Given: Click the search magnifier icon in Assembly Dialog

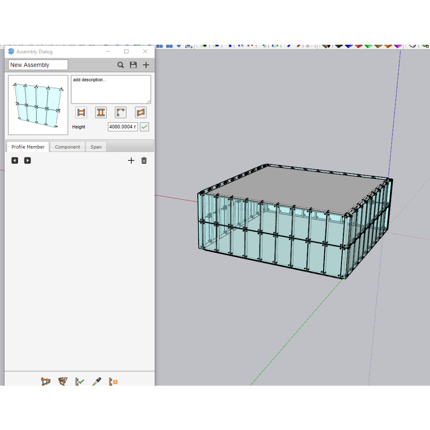Looking at the screenshot, I should (x=121, y=65).
